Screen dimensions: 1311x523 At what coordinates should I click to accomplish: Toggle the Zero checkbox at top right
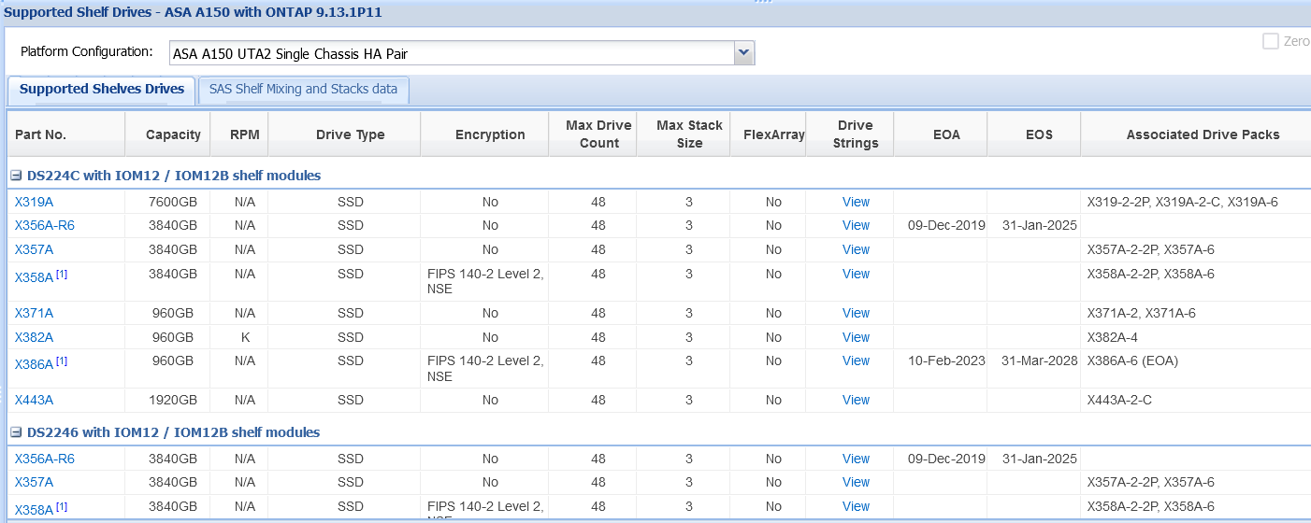[x=1271, y=41]
